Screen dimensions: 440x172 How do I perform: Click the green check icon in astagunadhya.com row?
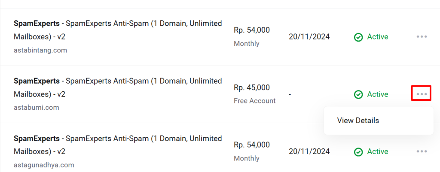[x=358, y=152]
